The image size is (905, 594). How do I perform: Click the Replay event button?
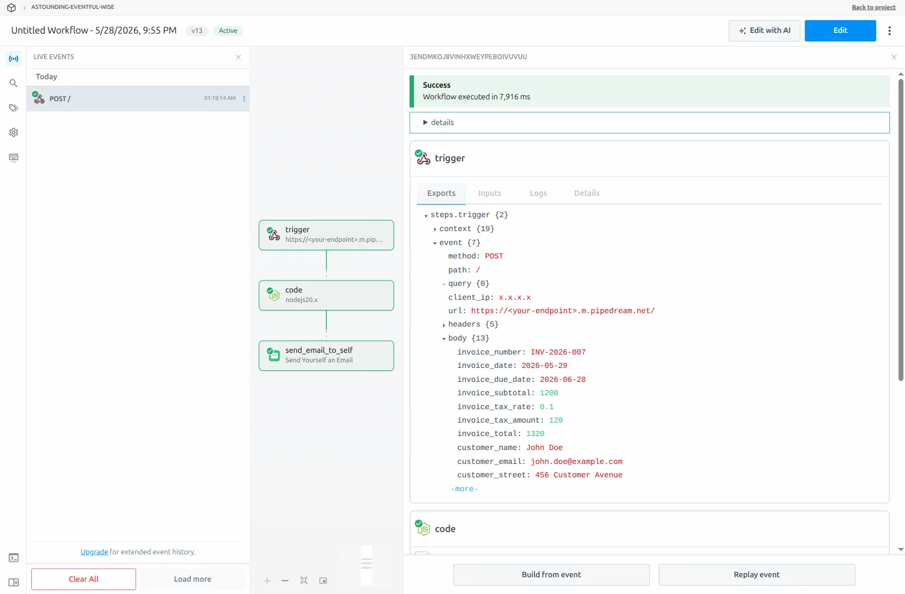click(757, 574)
